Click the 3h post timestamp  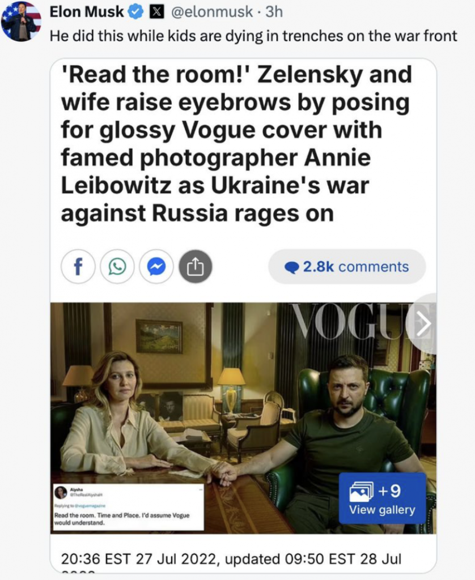pos(274,12)
